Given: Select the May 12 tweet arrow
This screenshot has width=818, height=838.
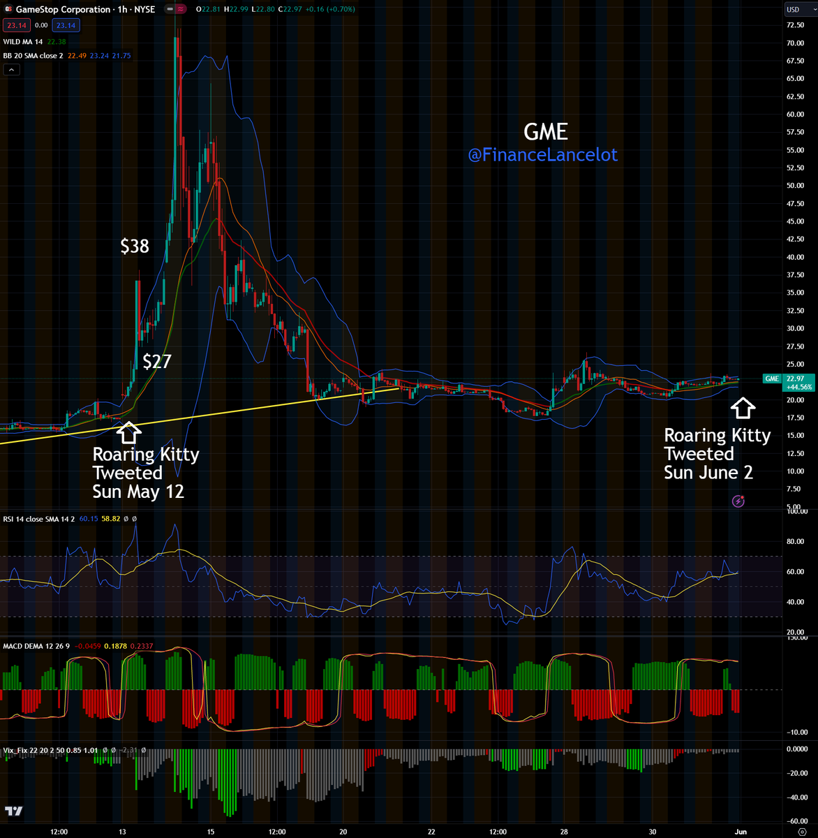Looking at the screenshot, I should coord(128,432).
